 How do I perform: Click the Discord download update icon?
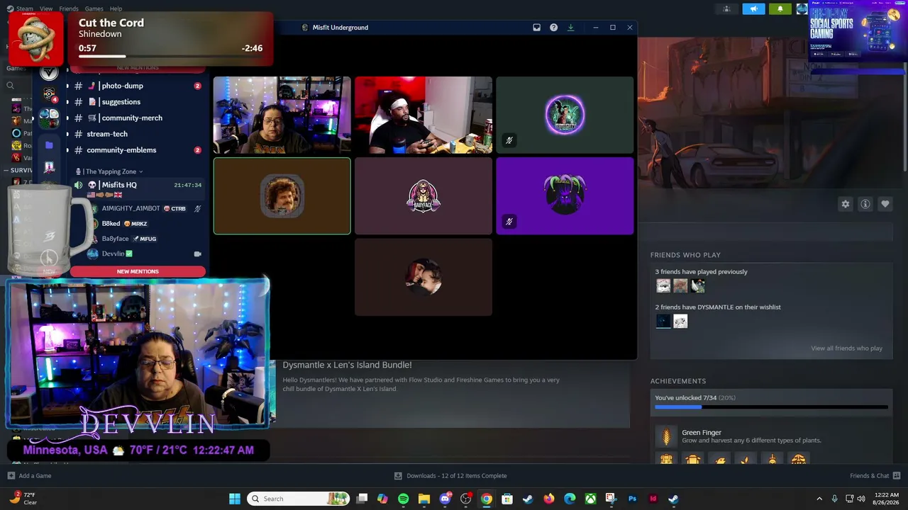[x=571, y=28]
